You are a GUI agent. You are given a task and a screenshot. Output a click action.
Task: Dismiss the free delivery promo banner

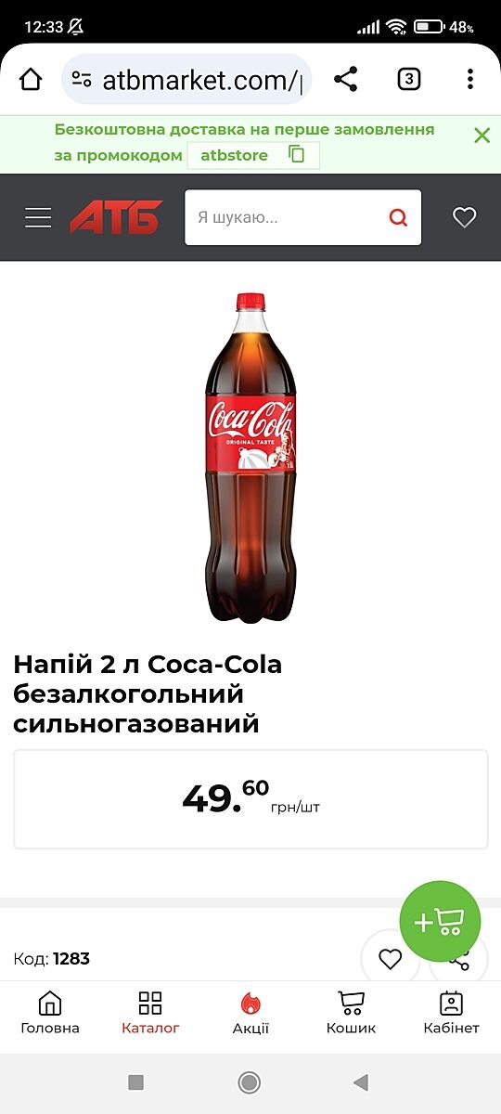pyautogui.click(x=482, y=136)
